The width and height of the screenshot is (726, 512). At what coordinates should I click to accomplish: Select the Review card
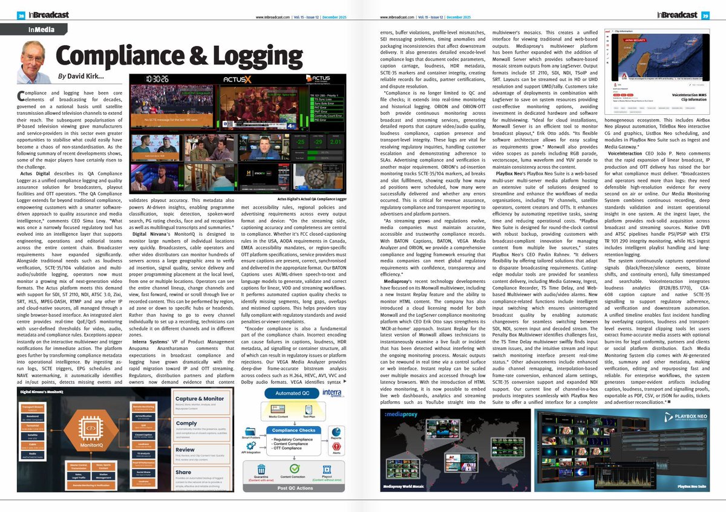click(200, 454)
